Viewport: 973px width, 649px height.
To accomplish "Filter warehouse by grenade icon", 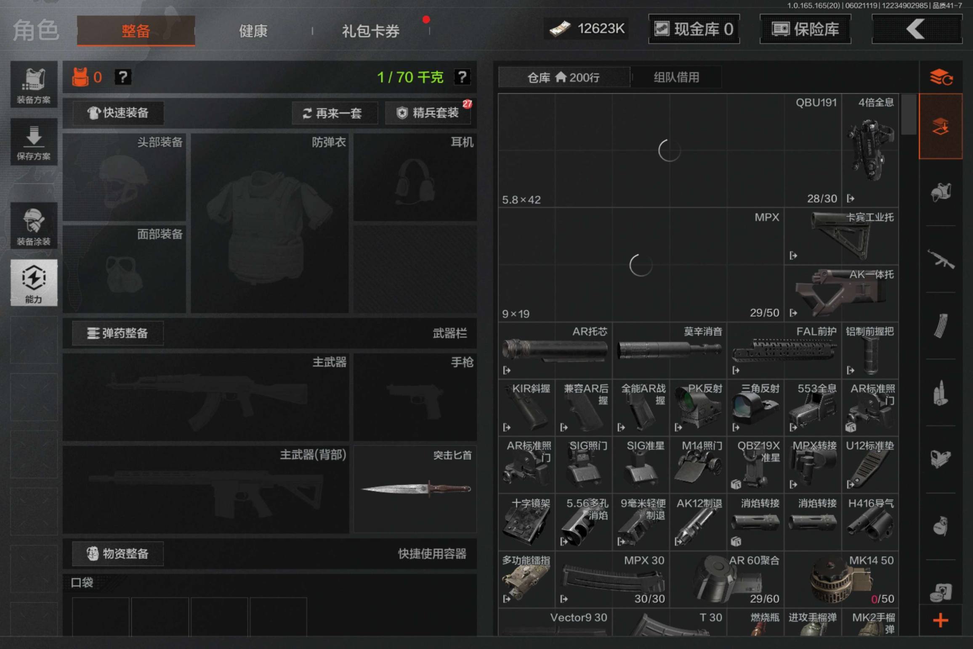I will 941,526.
